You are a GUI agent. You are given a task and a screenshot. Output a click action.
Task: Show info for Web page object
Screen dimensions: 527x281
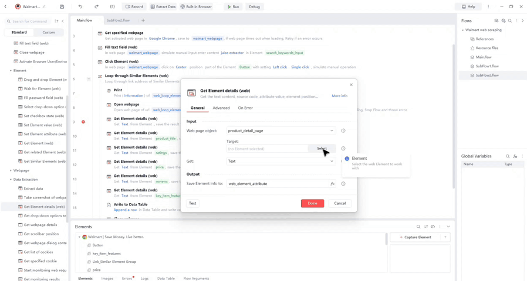pyautogui.click(x=343, y=131)
